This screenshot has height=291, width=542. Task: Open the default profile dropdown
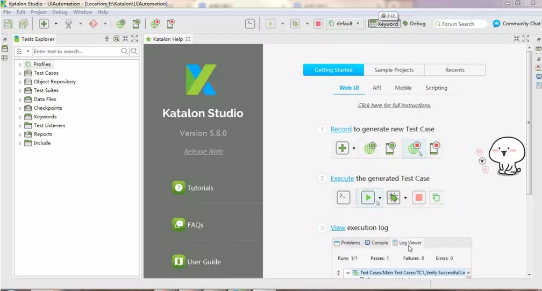pyautogui.click(x=345, y=24)
